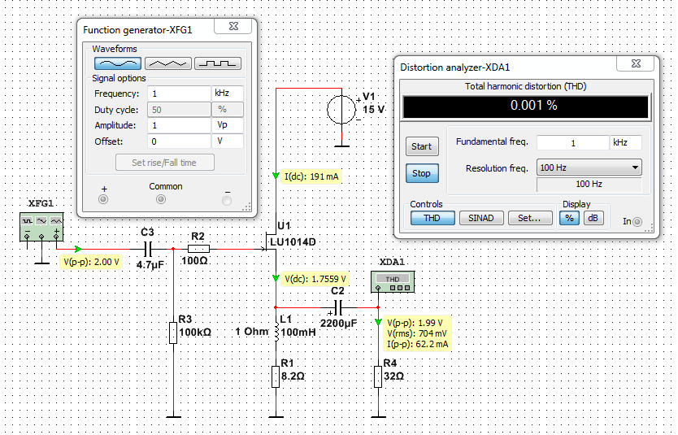Screen dimensions: 678x435
Task: Close the Distortion analyzer-XDA1 window
Action: coord(636,63)
